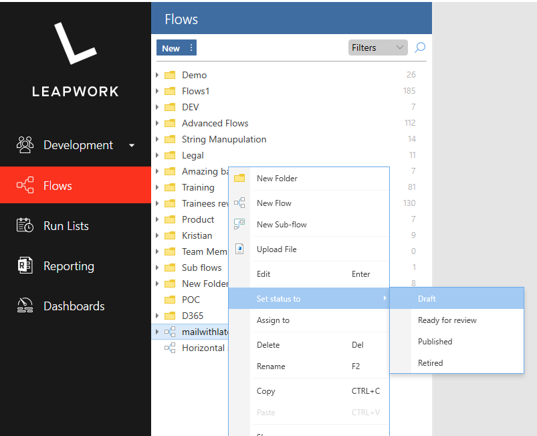Screen dimensions: 537x436
Task: Click the Horizontal flow icon
Action: [x=170, y=348]
